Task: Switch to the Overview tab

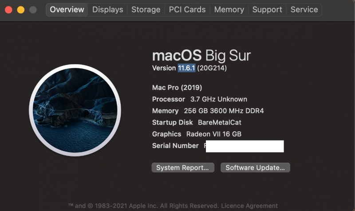Action: click(x=67, y=9)
